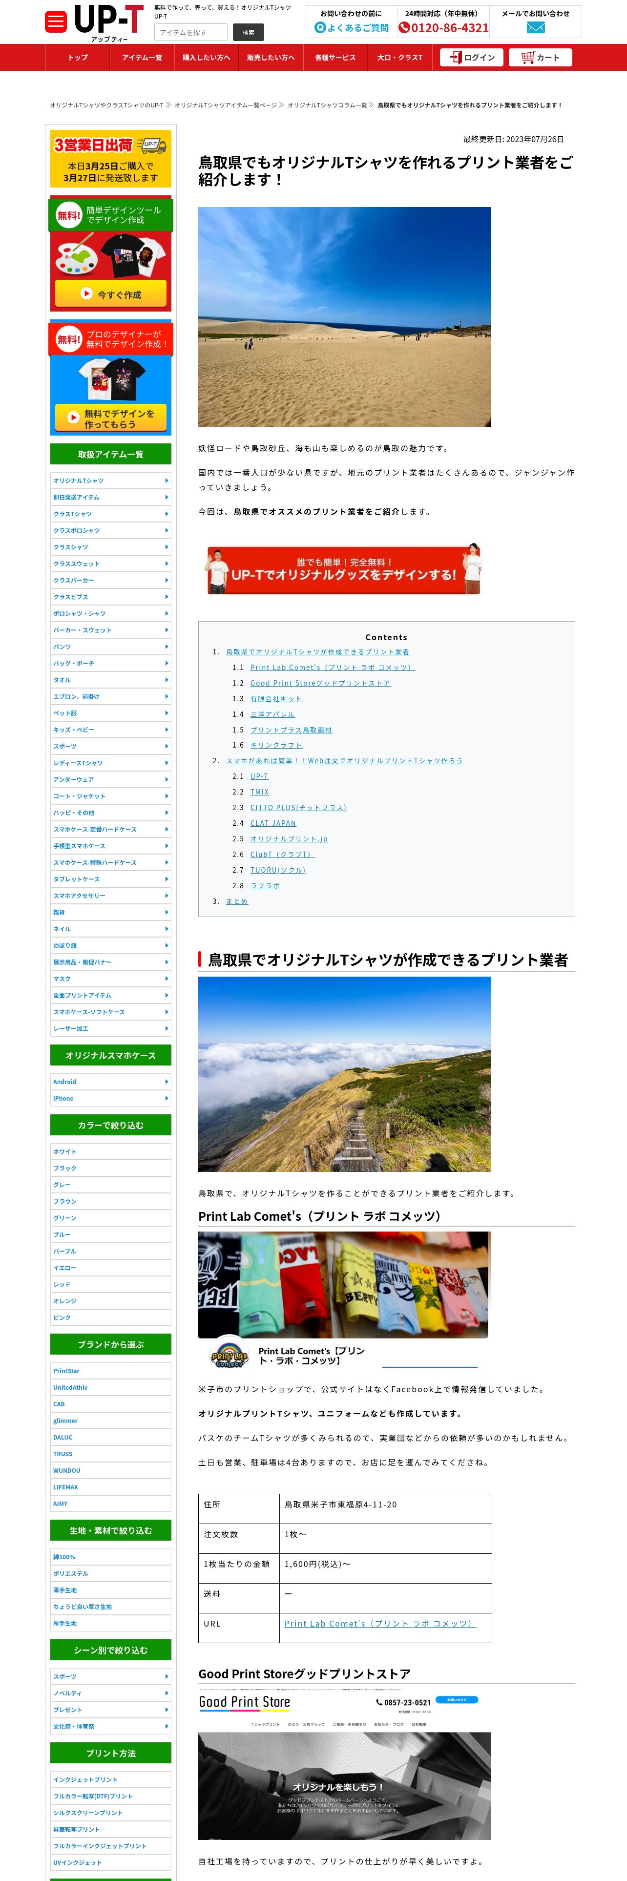The height and width of the screenshot is (1881, 627).
Task: Expand Android smartphone case category
Action: 111,1082
